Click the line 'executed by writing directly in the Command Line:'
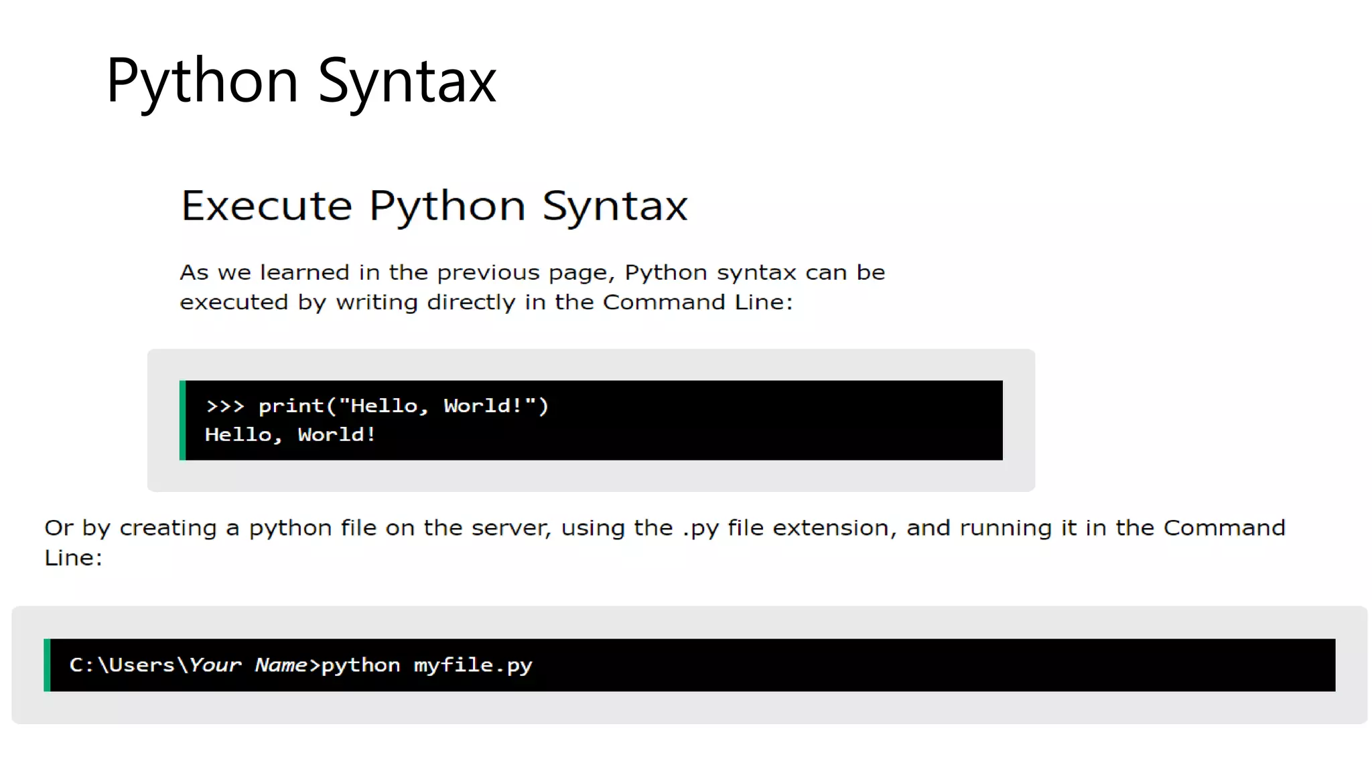The height and width of the screenshot is (771, 1372). click(x=486, y=302)
